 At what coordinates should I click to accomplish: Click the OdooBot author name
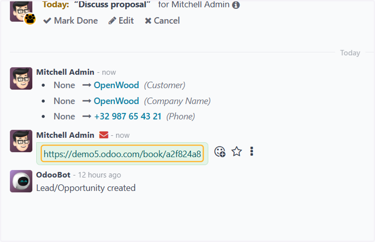click(x=53, y=175)
